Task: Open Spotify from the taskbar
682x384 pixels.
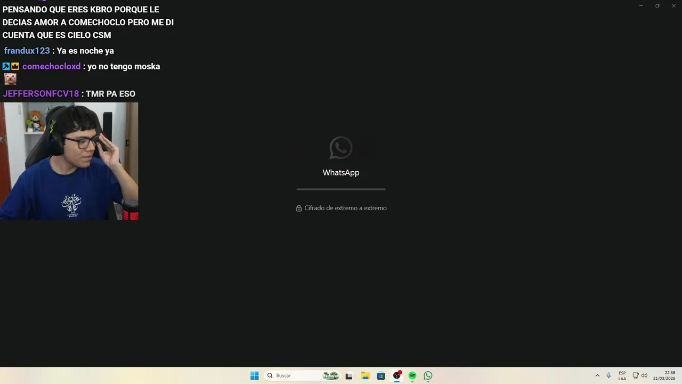Action: click(412, 375)
